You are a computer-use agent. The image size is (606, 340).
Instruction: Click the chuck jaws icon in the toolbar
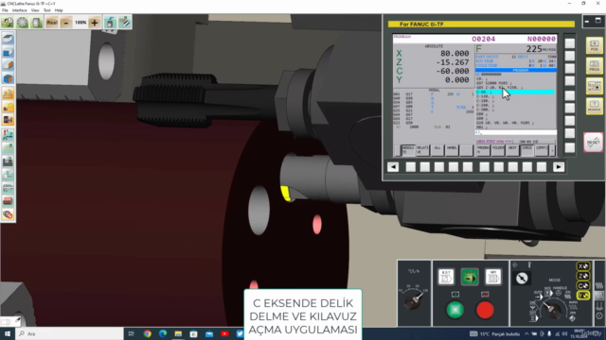point(22,23)
